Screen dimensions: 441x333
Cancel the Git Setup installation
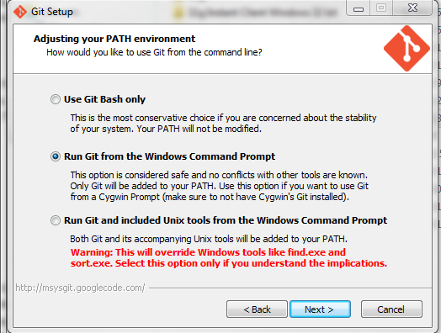pos(391,309)
